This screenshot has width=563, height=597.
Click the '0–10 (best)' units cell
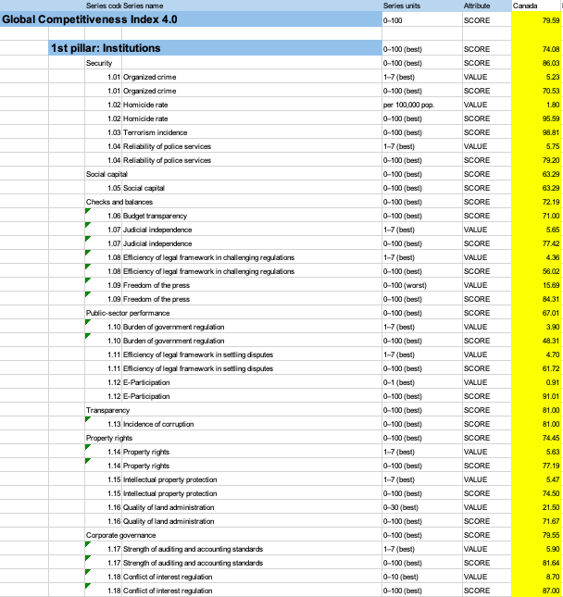[422, 577]
